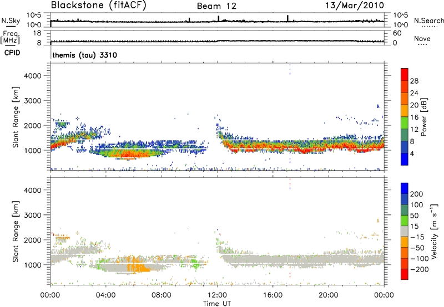Image resolution: width=444 pixels, height=307 pixels.
Task: Click the dotted line sample under N.Search
Action: pyautogui.click(x=429, y=27)
